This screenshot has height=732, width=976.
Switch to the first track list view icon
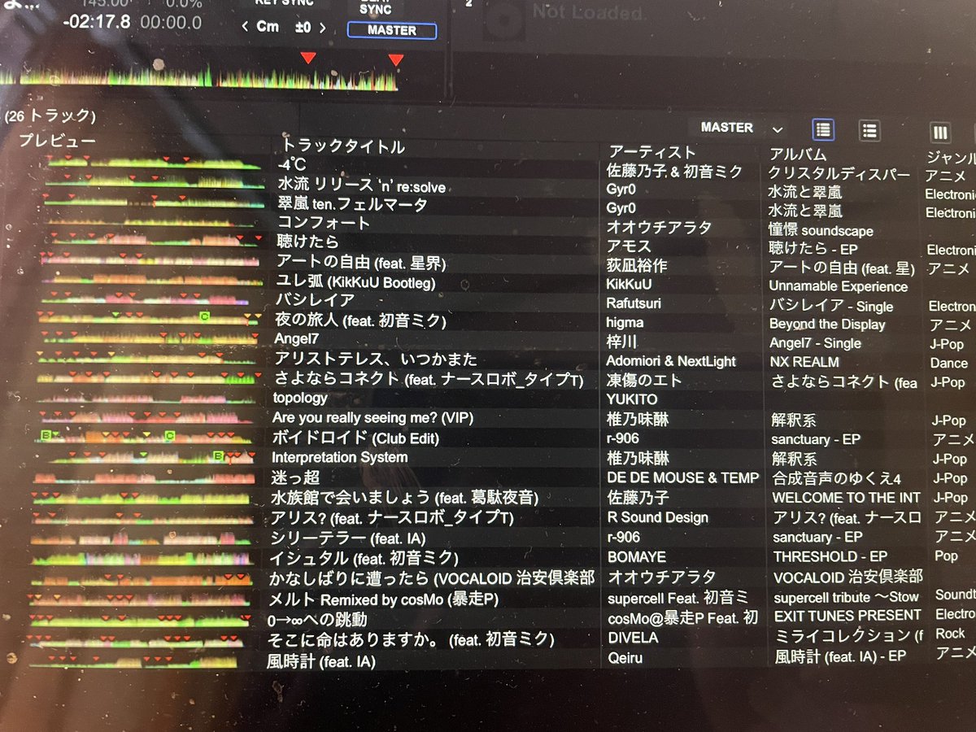(823, 129)
